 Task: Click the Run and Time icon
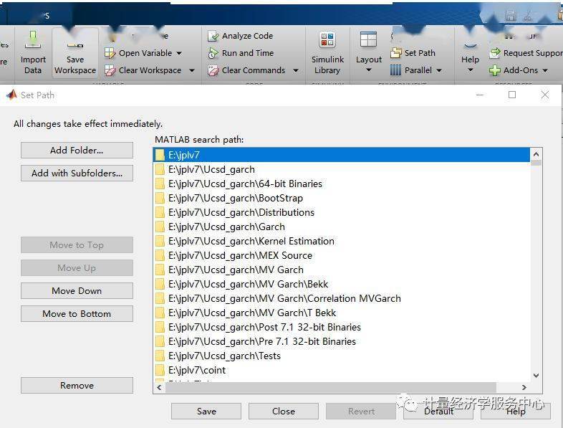(213, 53)
